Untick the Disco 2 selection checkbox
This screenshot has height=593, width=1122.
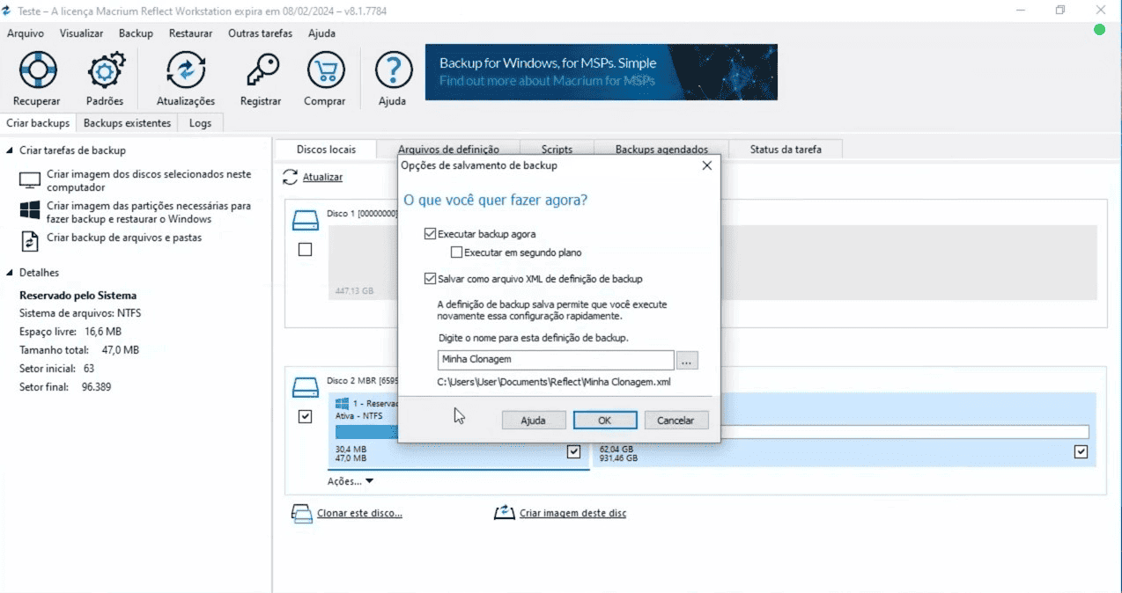pos(305,417)
